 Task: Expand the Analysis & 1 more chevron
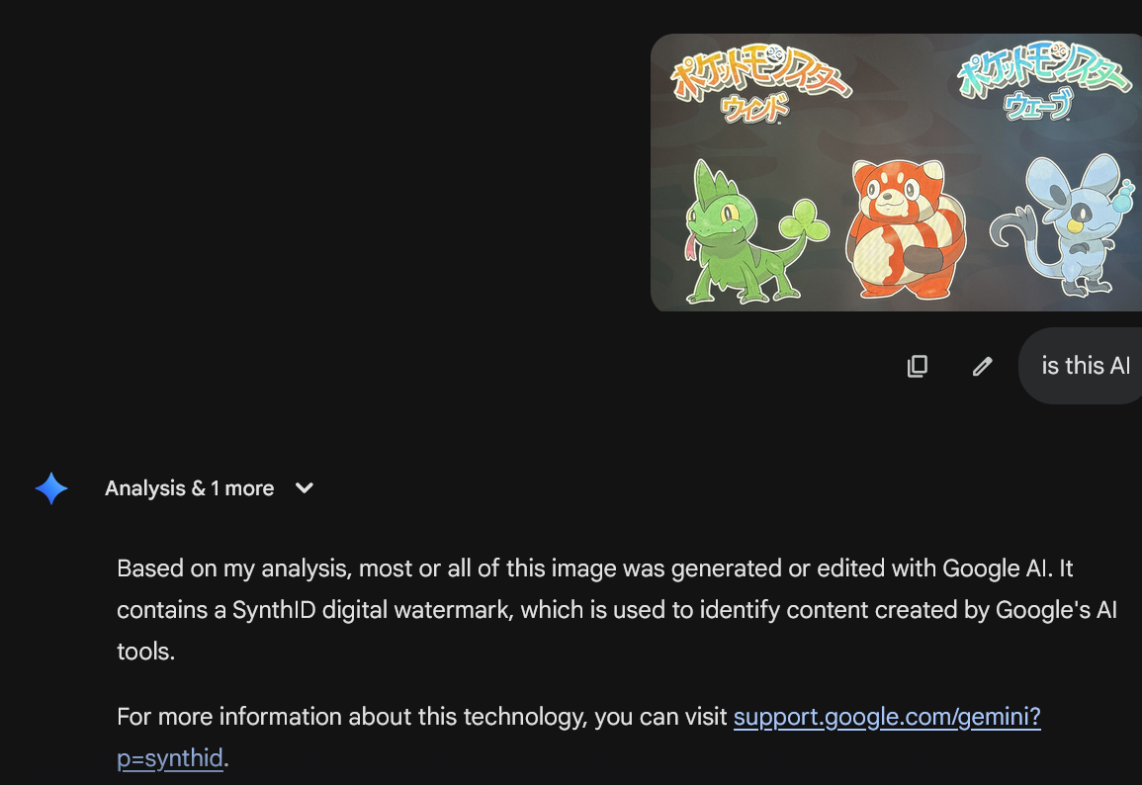(x=305, y=487)
